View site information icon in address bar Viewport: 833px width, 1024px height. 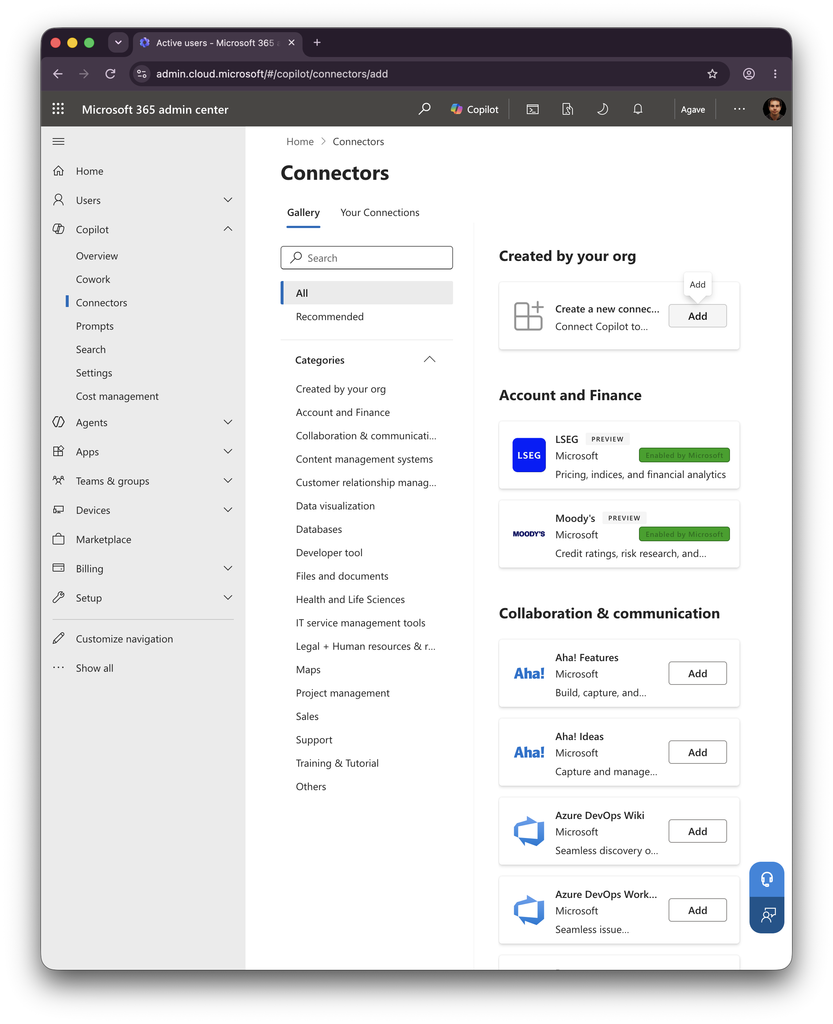click(x=142, y=74)
